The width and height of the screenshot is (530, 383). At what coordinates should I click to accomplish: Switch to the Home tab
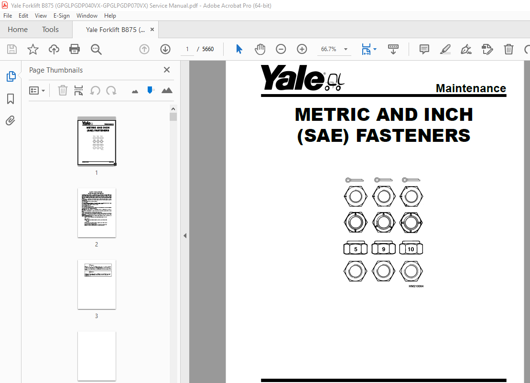click(18, 30)
